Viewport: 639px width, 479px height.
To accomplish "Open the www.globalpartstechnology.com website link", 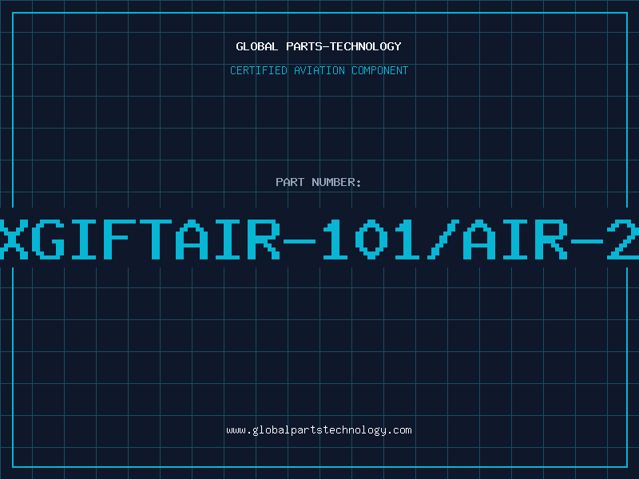I will pyautogui.click(x=319, y=430).
